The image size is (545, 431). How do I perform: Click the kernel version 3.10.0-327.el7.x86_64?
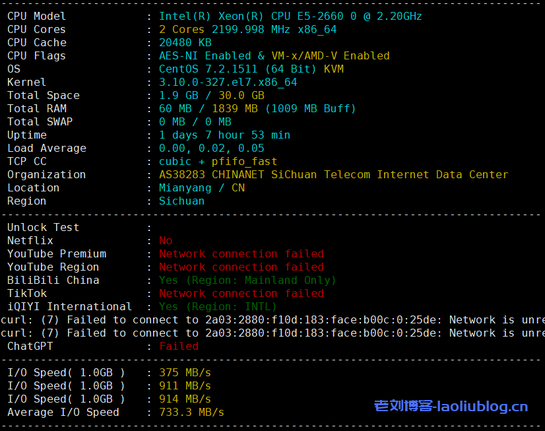pos(228,83)
